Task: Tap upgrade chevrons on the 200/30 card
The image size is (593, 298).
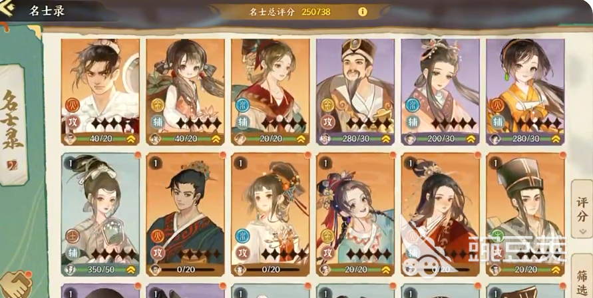Action: [471, 139]
